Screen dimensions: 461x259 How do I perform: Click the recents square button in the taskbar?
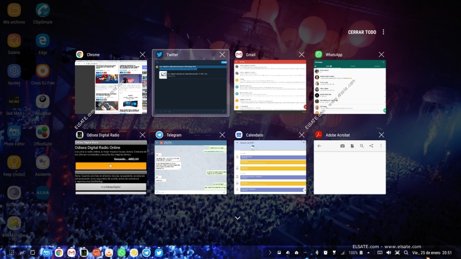(33, 252)
